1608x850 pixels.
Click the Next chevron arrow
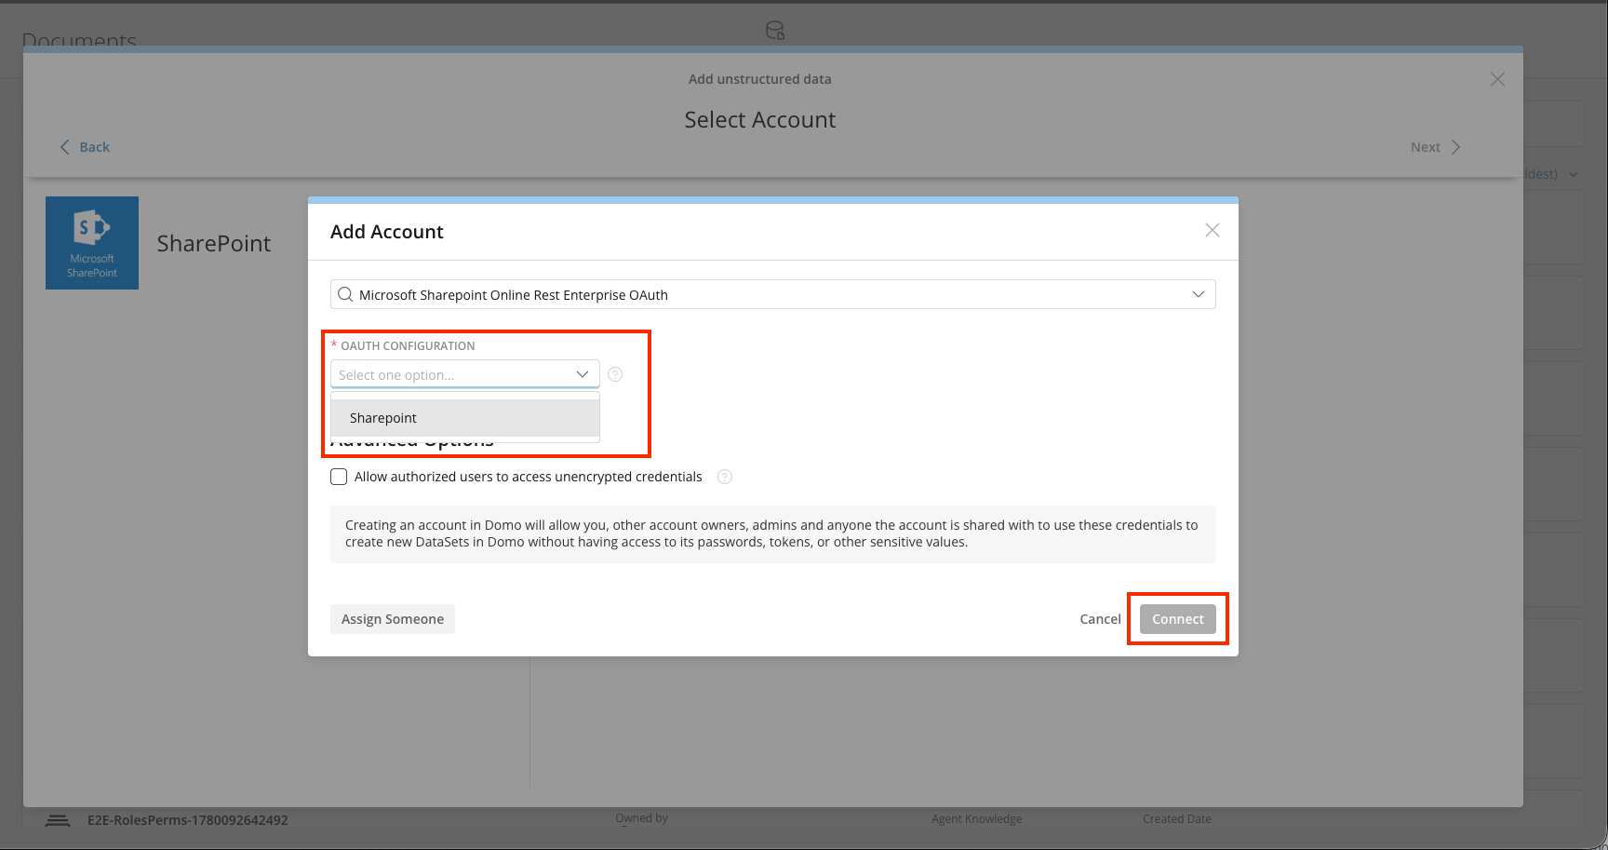(x=1456, y=147)
